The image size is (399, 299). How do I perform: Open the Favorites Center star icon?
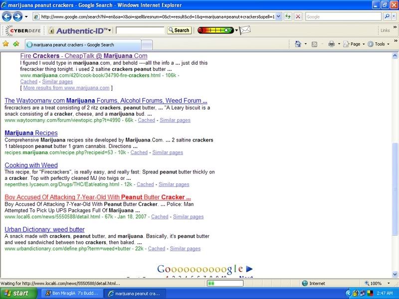pyautogui.click(x=5, y=44)
